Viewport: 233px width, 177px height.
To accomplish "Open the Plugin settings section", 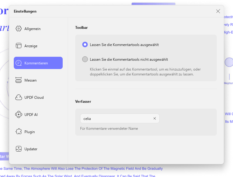I will coord(38,132).
